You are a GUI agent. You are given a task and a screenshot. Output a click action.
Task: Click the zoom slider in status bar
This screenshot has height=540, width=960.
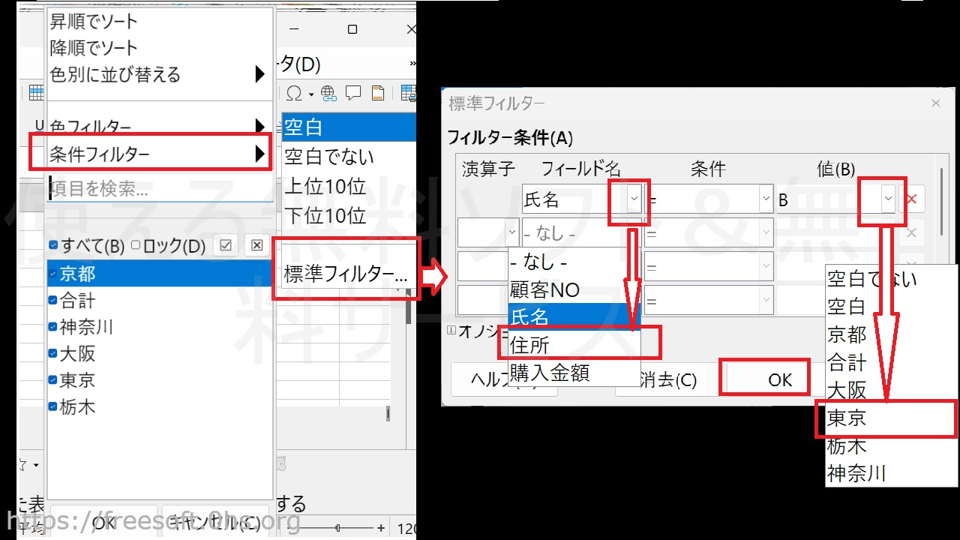[x=338, y=528]
